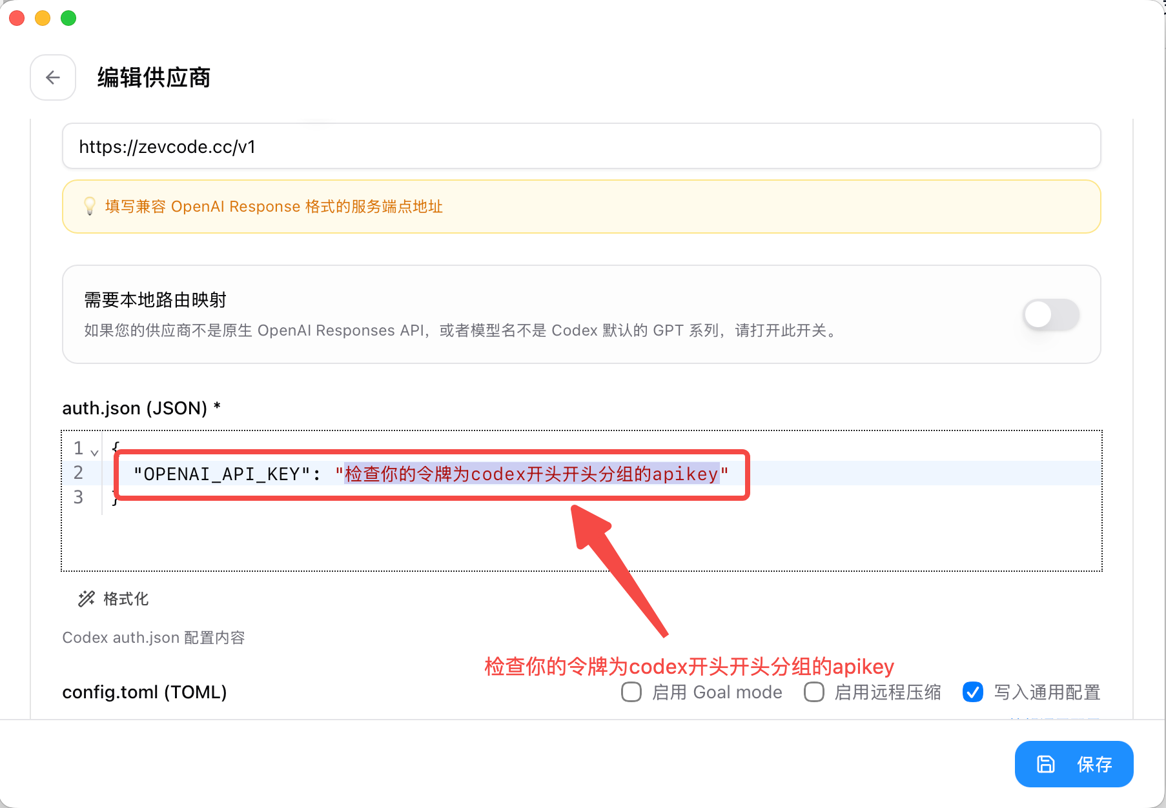Viewport: 1166px width, 808px height.
Task: Click the "需要本地路由映射" title
Action: (156, 300)
